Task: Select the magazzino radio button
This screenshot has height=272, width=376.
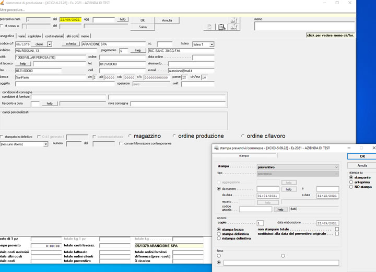Action: coord(130,136)
